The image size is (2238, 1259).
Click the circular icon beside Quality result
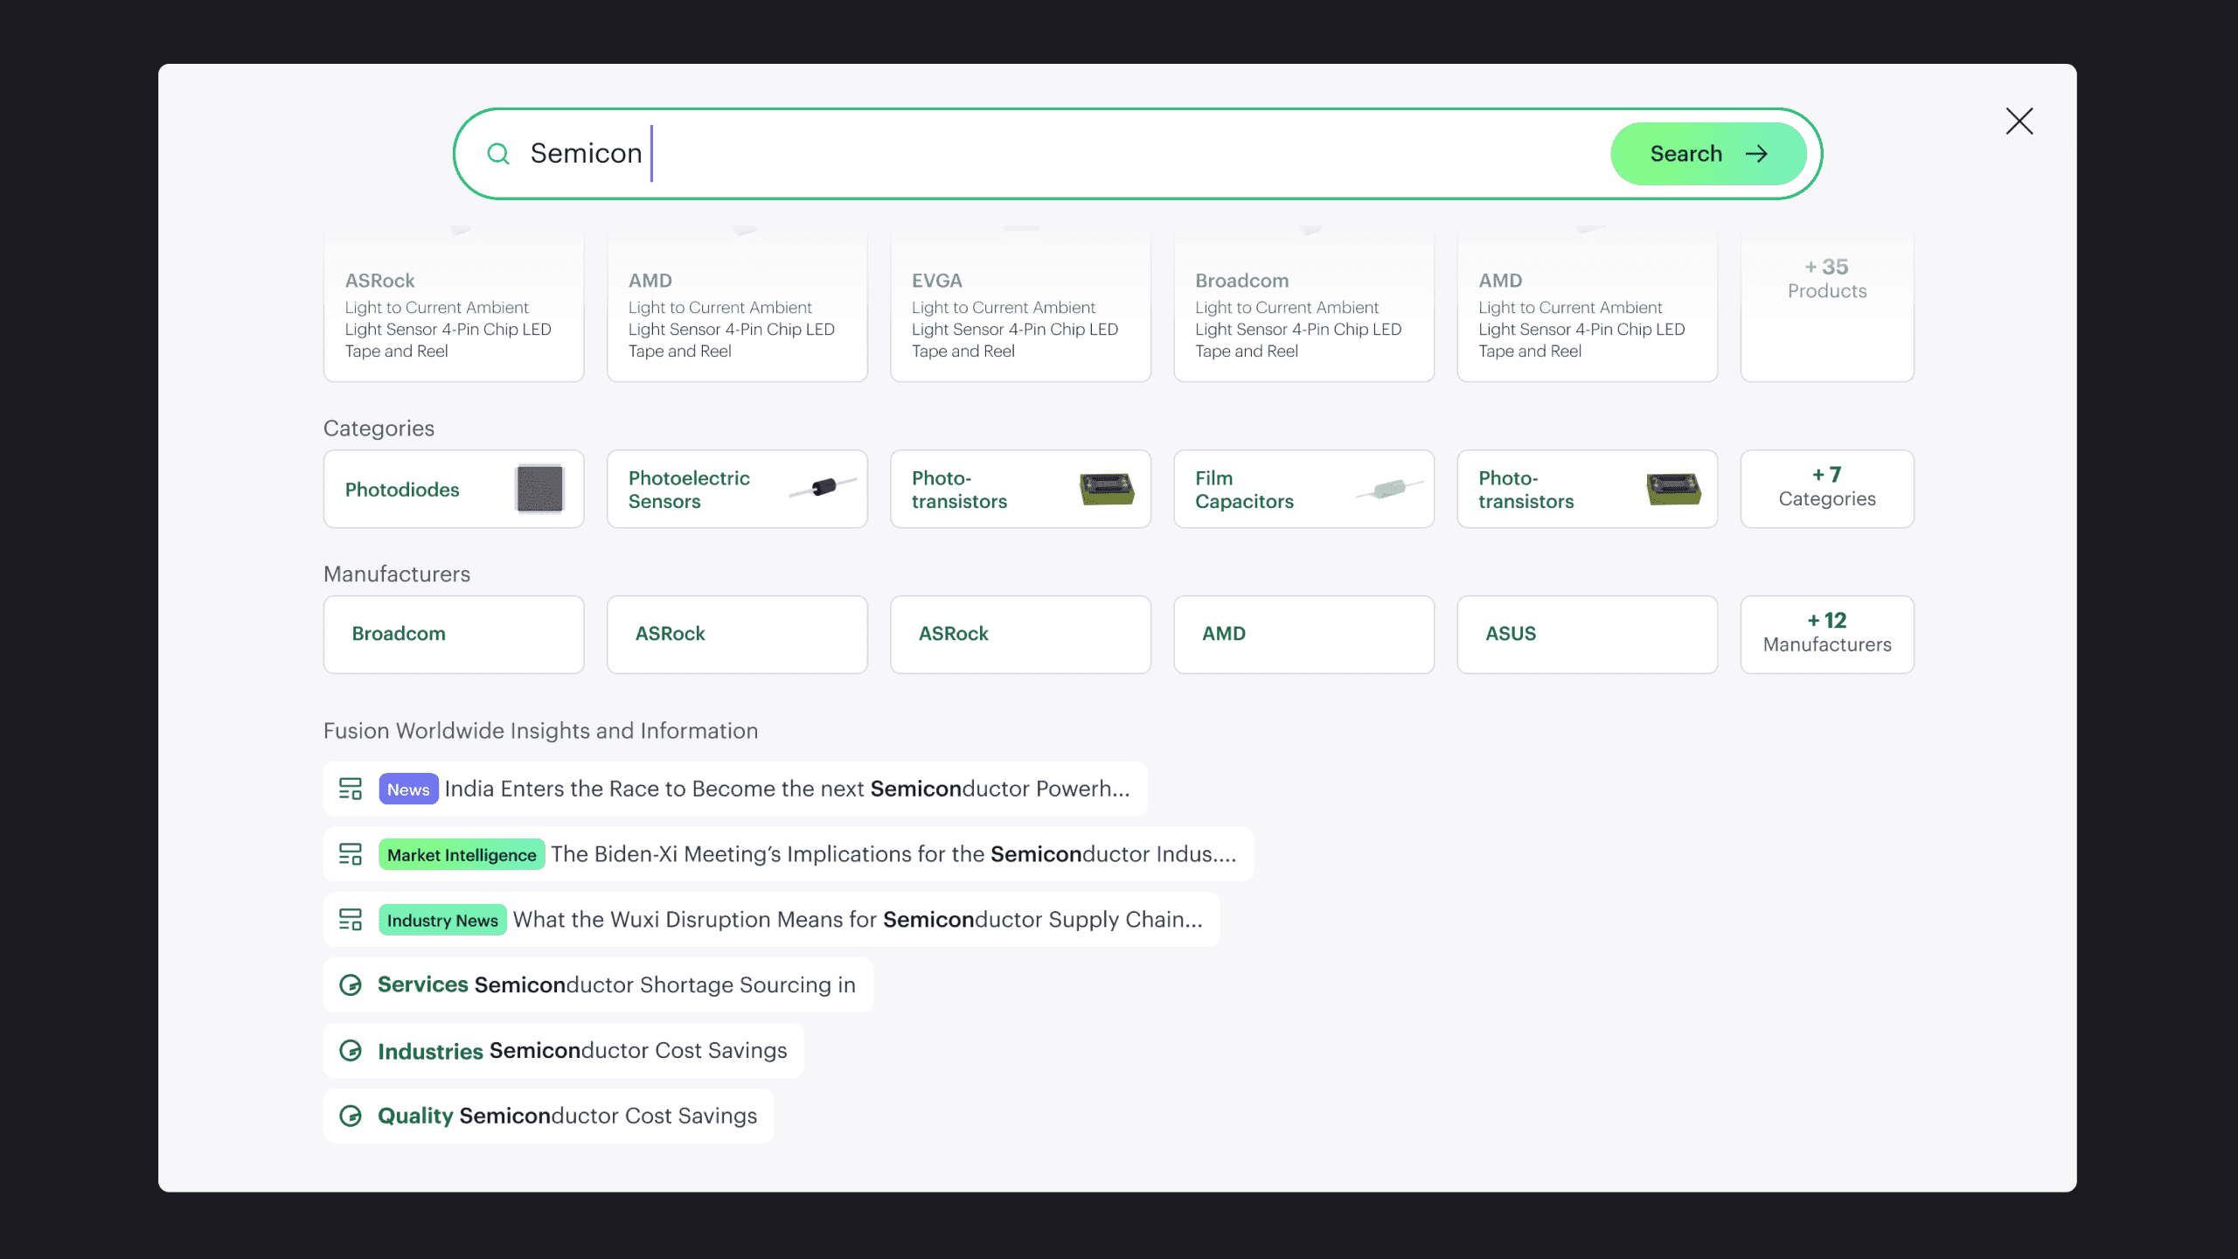coord(351,1116)
